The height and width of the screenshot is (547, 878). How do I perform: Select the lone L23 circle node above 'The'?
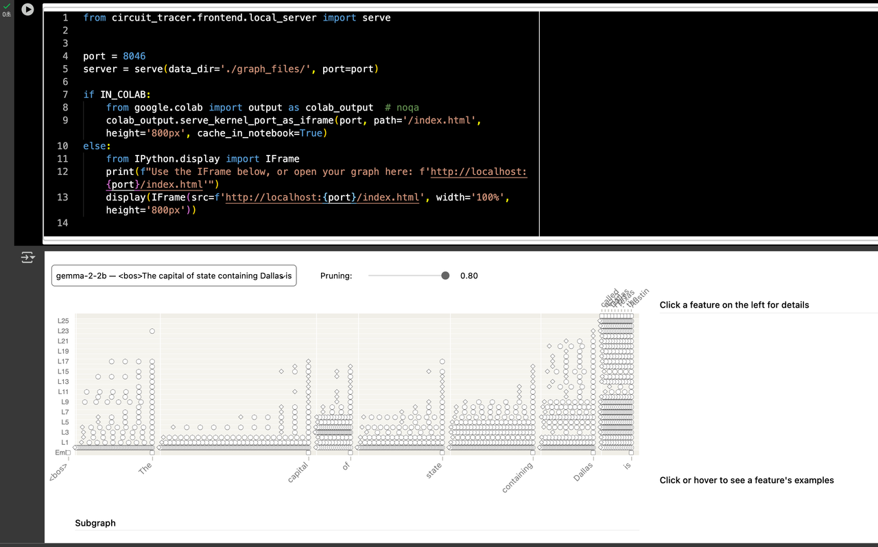click(152, 331)
